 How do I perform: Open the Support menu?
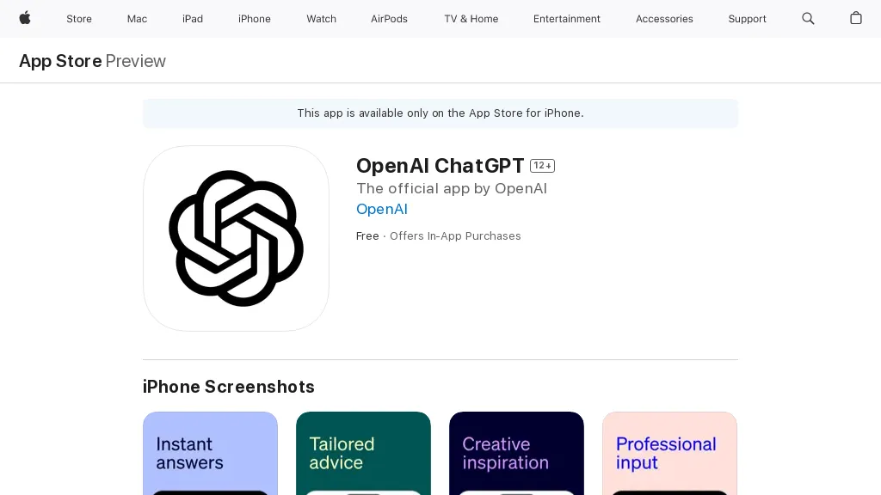click(x=747, y=19)
